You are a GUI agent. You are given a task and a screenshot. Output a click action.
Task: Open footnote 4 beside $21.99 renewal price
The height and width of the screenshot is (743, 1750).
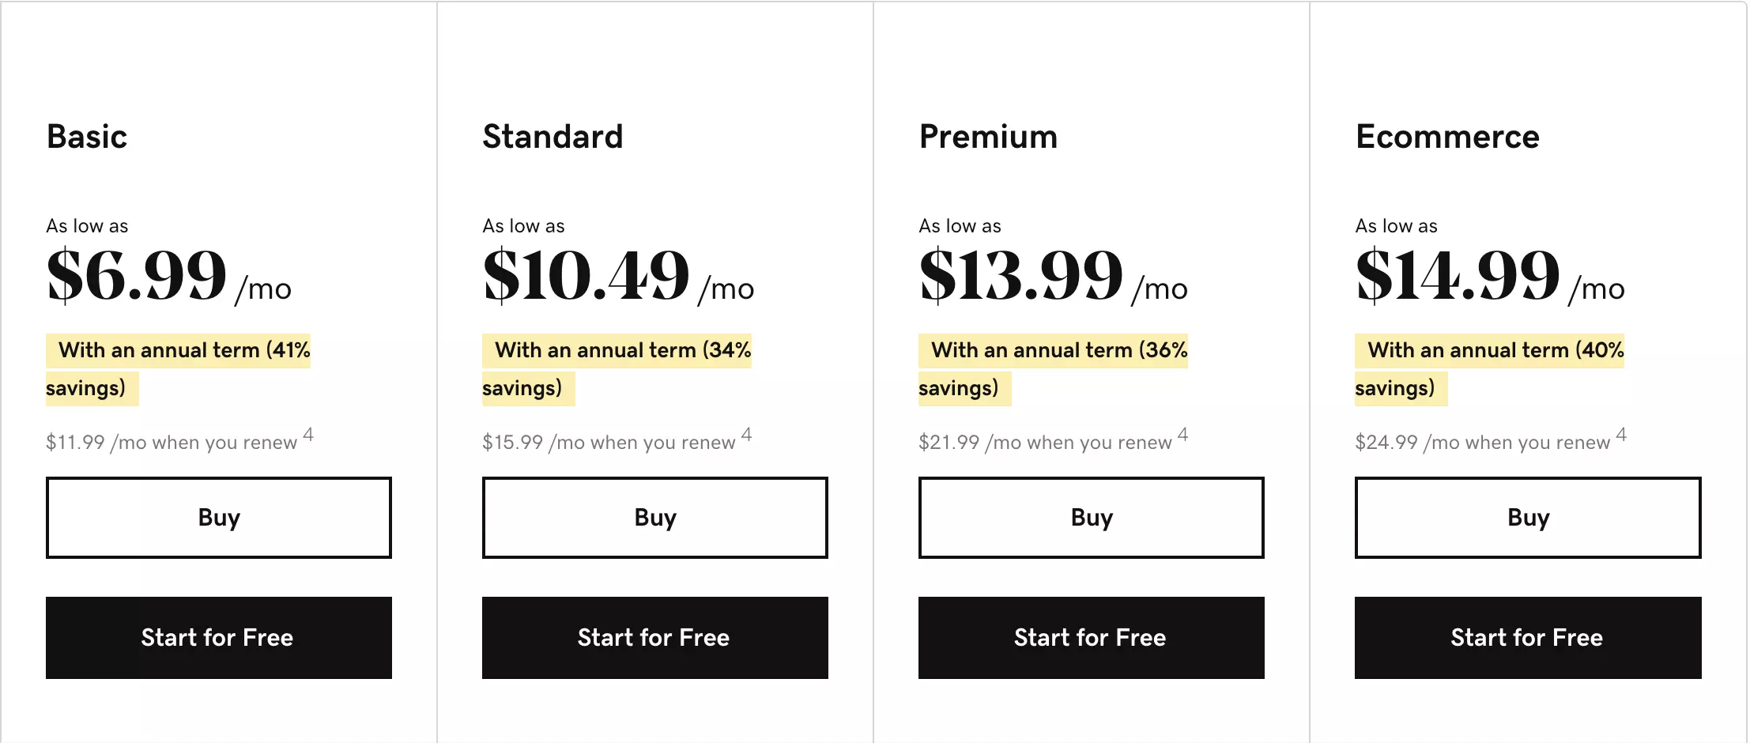coord(1182,435)
